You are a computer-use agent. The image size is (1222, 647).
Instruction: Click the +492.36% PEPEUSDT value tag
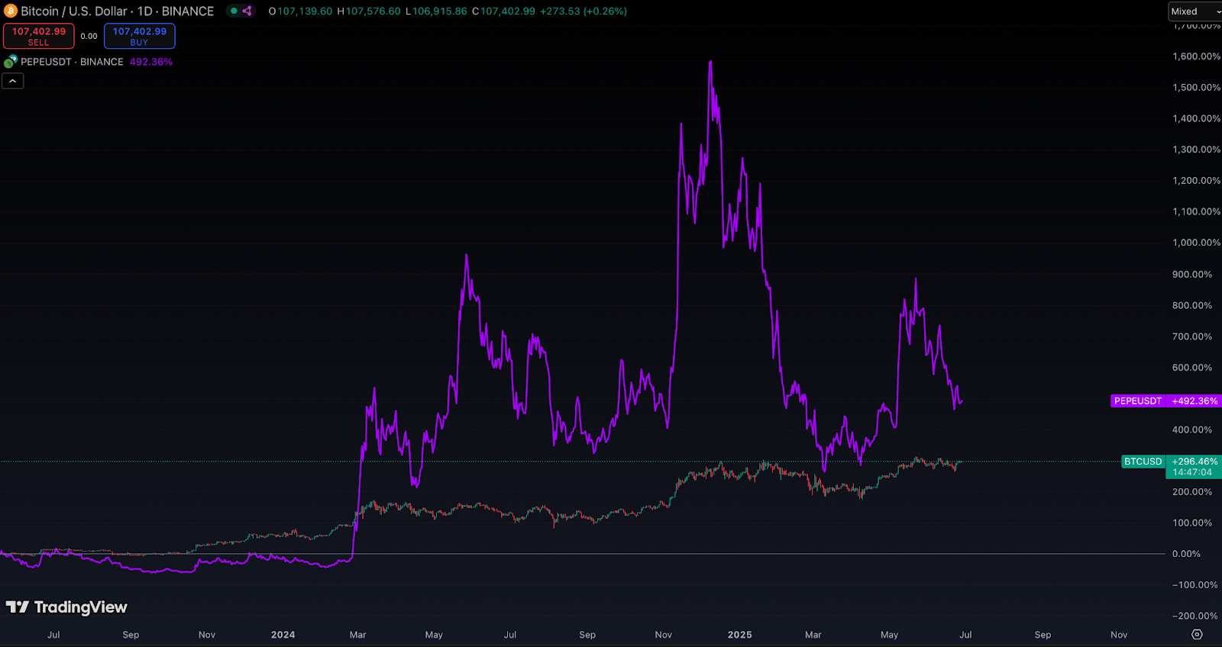point(1195,401)
